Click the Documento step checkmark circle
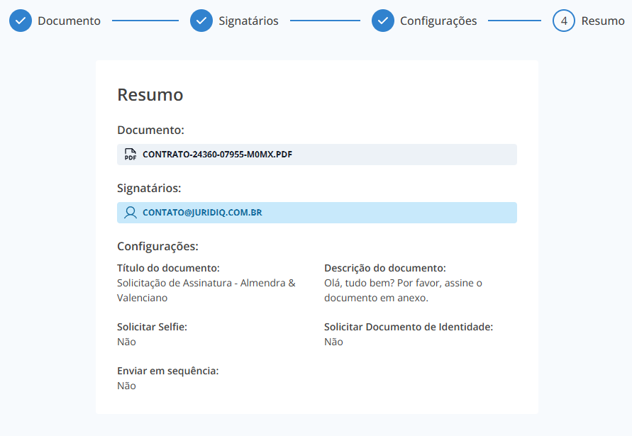Image resolution: width=632 pixels, height=436 pixels. click(21, 21)
